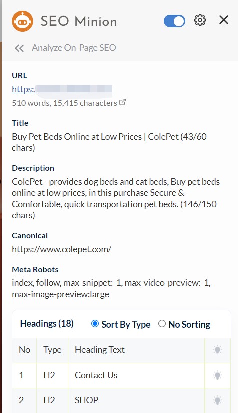Viewport: 238px width, 413px height.
Task: Click the SEO Minion robot logo
Action: (x=22, y=21)
